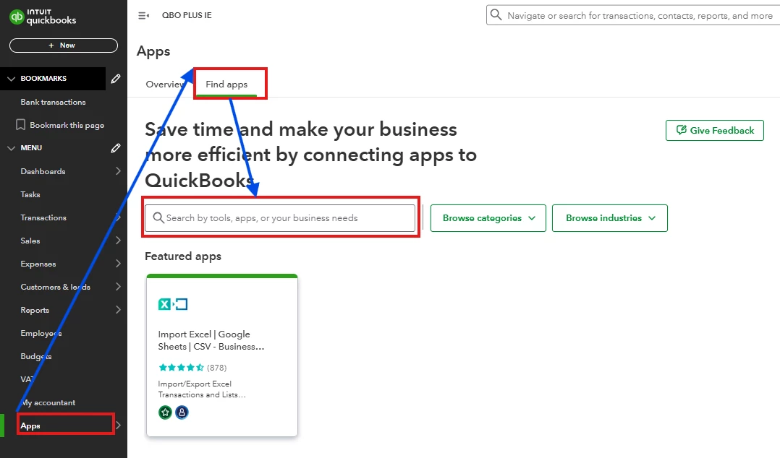This screenshot has width=780, height=458.
Task: Click the star rating on Import Excel card
Action: 181,368
